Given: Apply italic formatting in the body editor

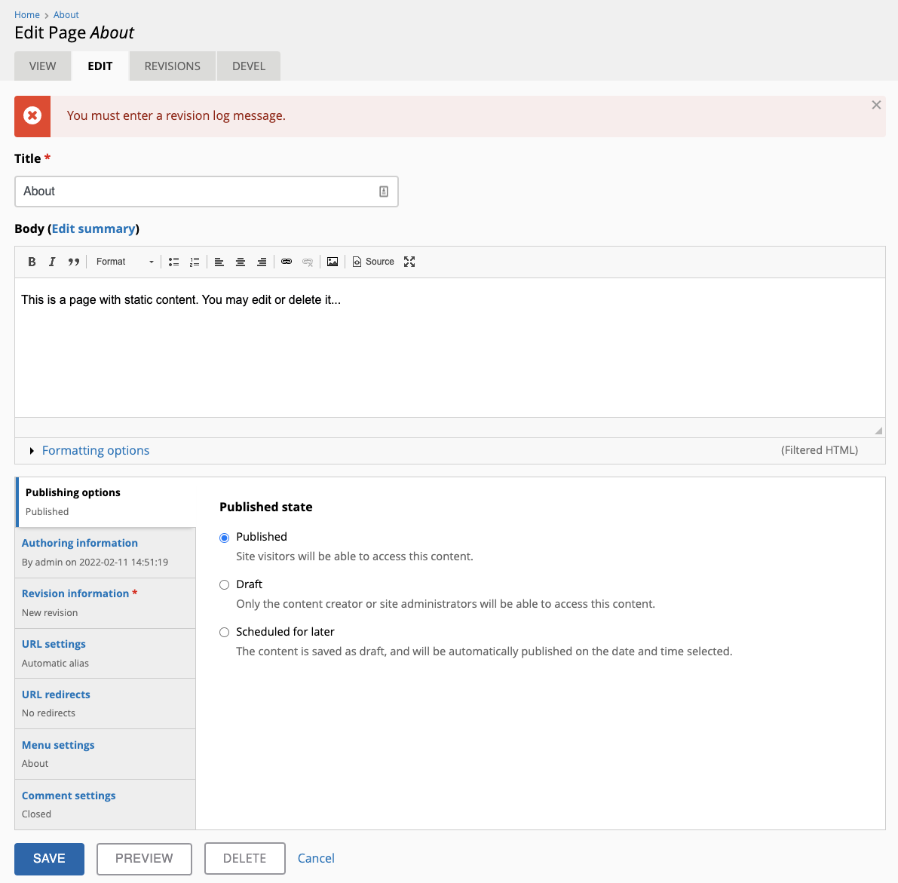Looking at the screenshot, I should point(52,262).
